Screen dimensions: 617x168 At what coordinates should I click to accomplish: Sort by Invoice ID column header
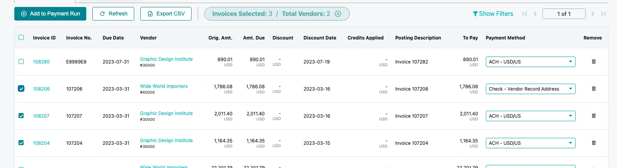(x=44, y=38)
